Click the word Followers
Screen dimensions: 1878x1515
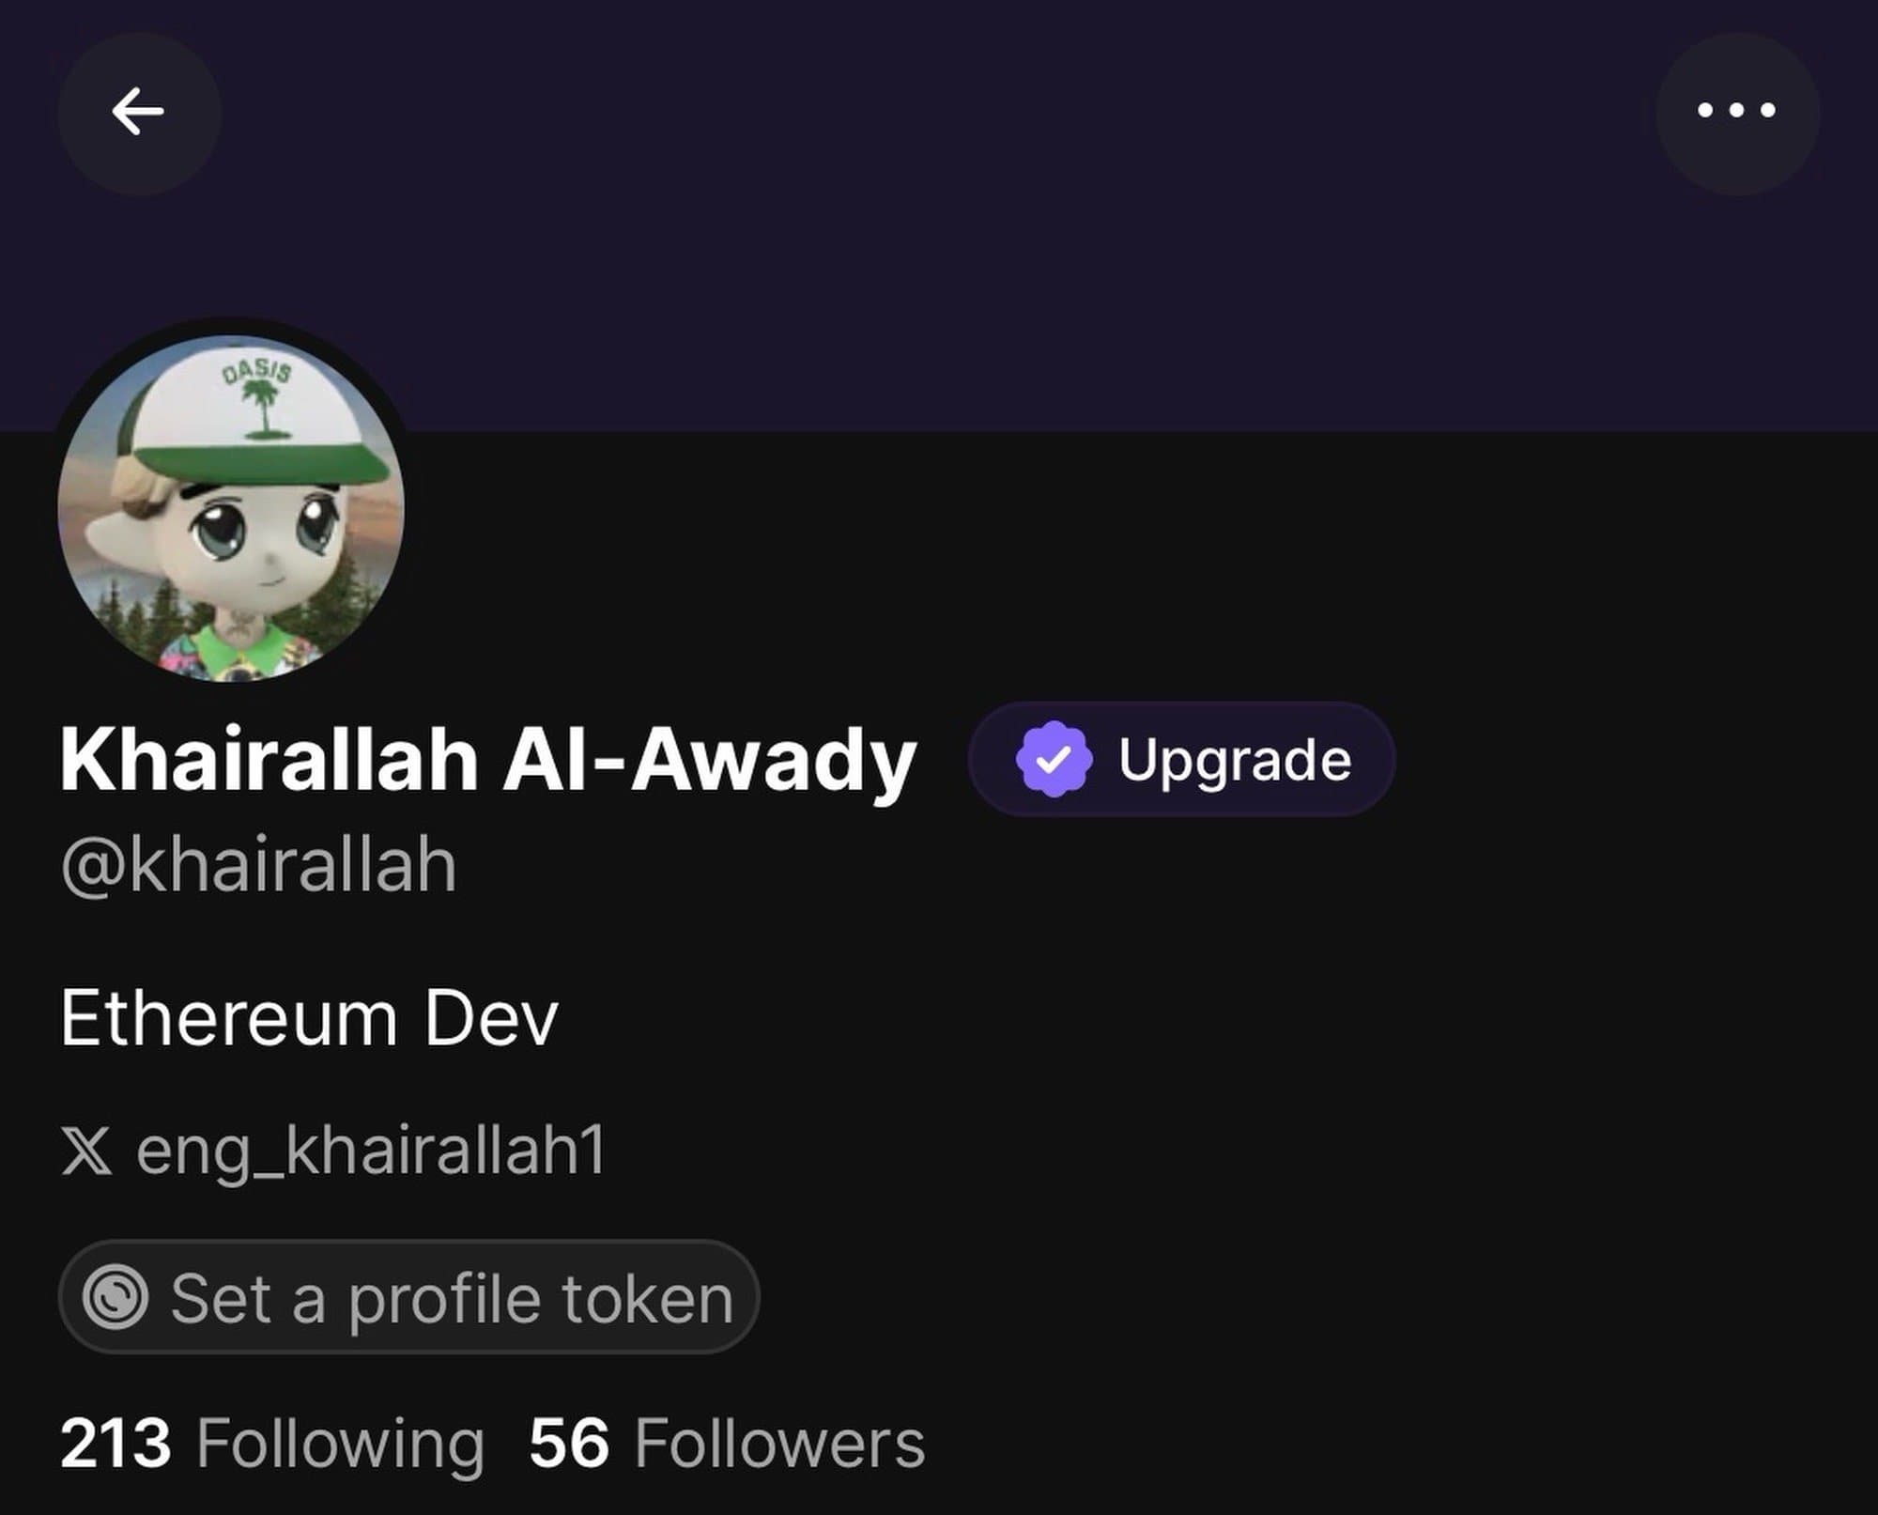(779, 1444)
